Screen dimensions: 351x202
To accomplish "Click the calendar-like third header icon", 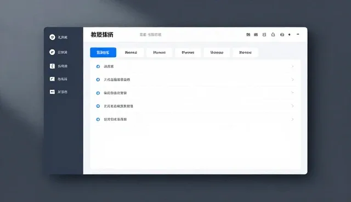I will [264, 35].
